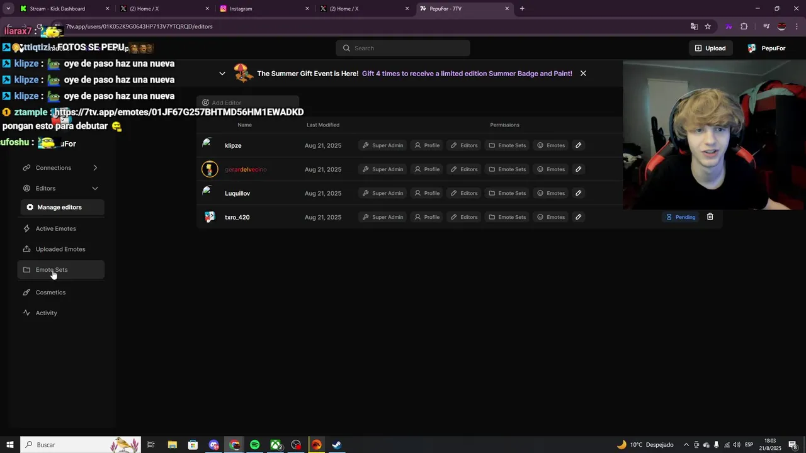
Task: Click Gift 4 times summer event link
Action: tap(467, 74)
